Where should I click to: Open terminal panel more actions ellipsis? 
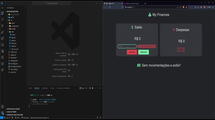point(95,88)
